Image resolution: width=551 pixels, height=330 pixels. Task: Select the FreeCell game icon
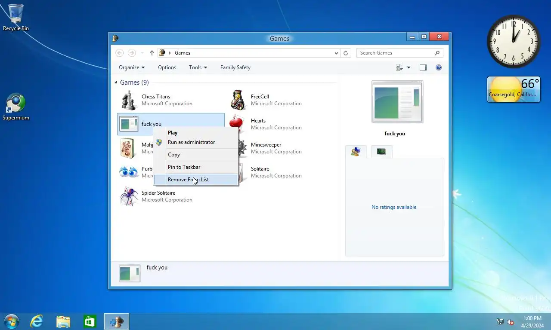[x=238, y=100]
